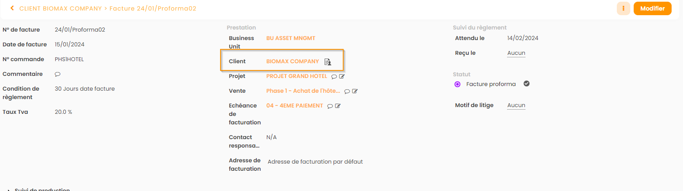
Task: Click the checkmark icon beside Facture proforma
Action: pyautogui.click(x=527, y=83)
